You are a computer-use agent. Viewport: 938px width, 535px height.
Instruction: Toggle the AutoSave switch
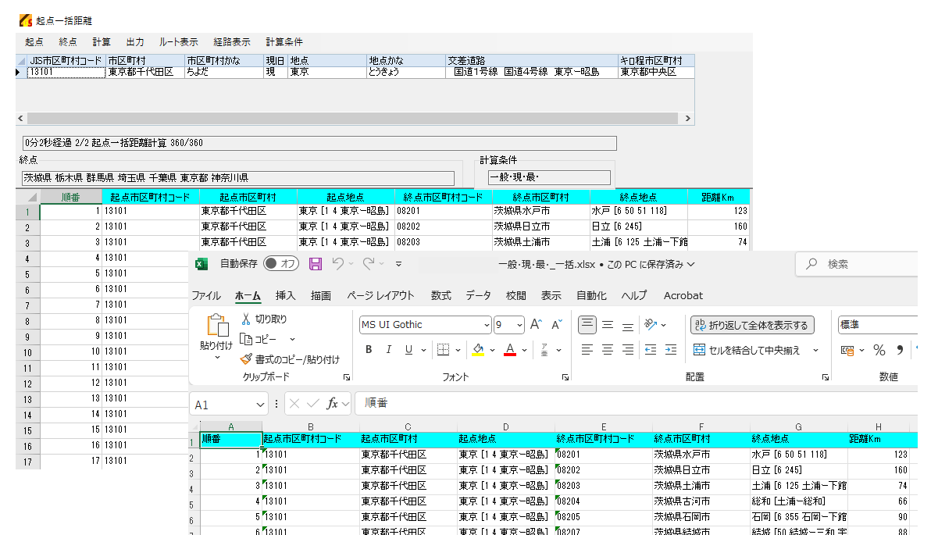(280, 264)
